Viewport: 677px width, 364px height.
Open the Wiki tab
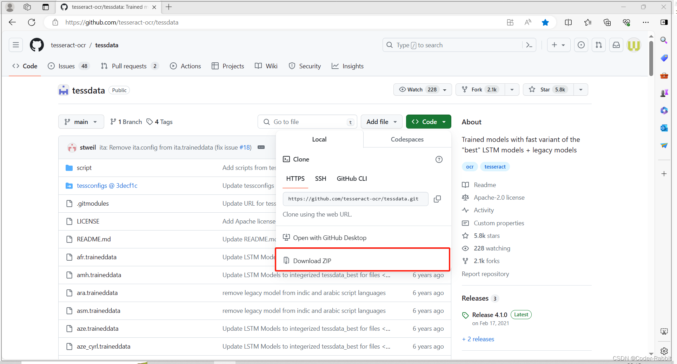tap(266, 66)
